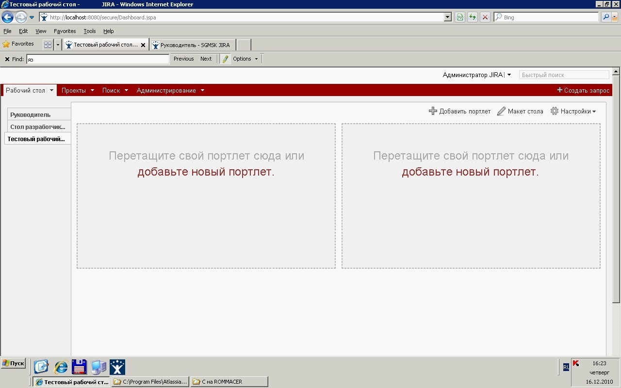The height and width of the screenshot is (388, 621).
Task: Open the Tools menu
Action: pos(90,31)
